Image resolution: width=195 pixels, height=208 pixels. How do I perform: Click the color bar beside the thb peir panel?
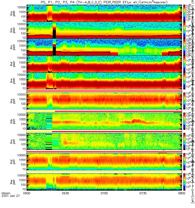pyautogui.click(x=184, y=121)
